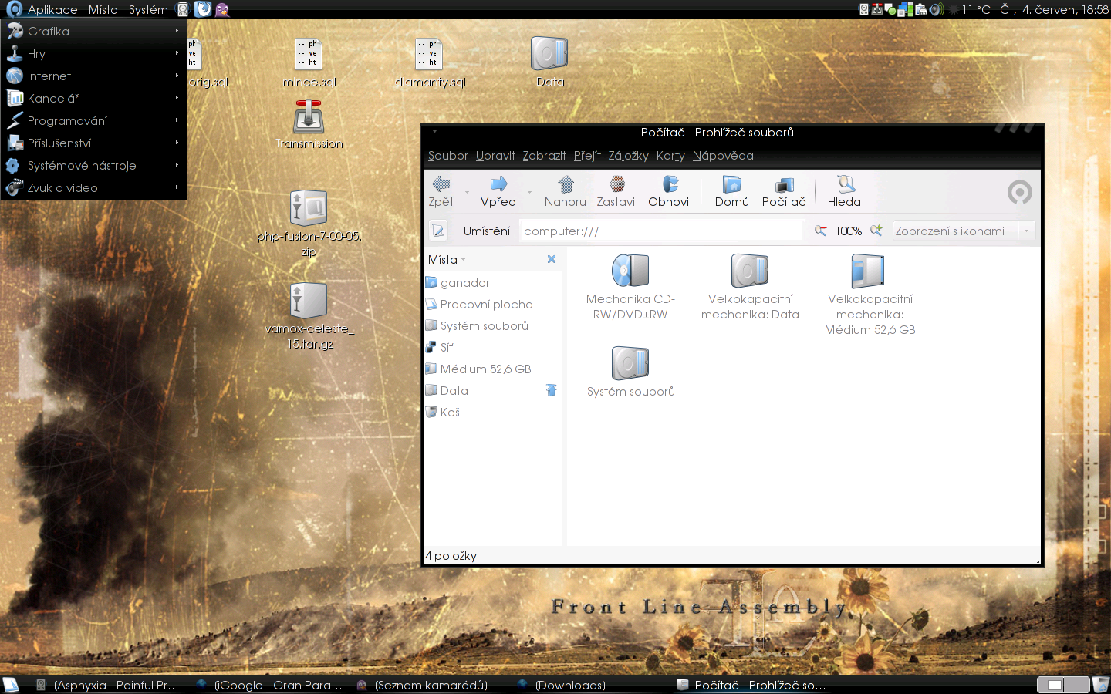
Task: Close the Místa sidebar pane
Action: [552, 259]
